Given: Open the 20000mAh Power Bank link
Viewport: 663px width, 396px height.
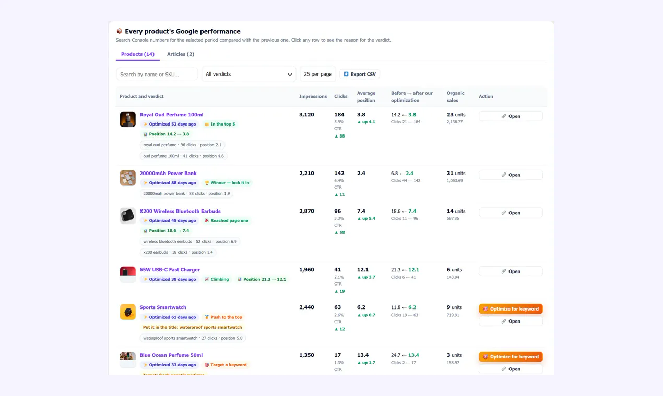Looking at the screenshot, I should pyautogui.click(x=168, y=173).
